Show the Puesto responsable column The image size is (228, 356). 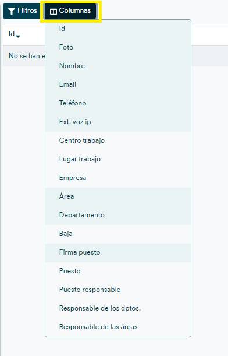pos(118,290)
